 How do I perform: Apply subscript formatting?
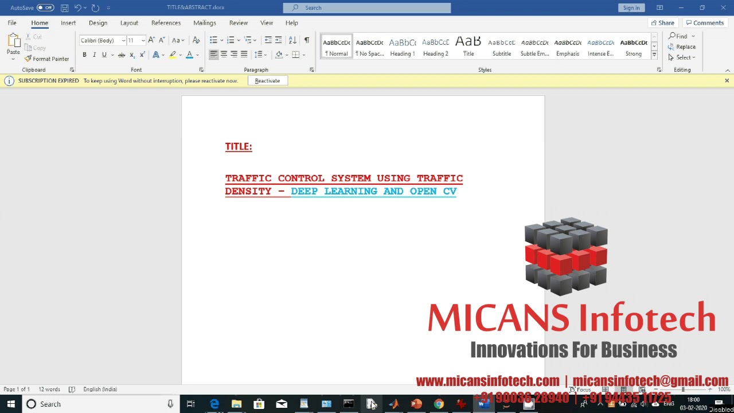click(132, 55)
